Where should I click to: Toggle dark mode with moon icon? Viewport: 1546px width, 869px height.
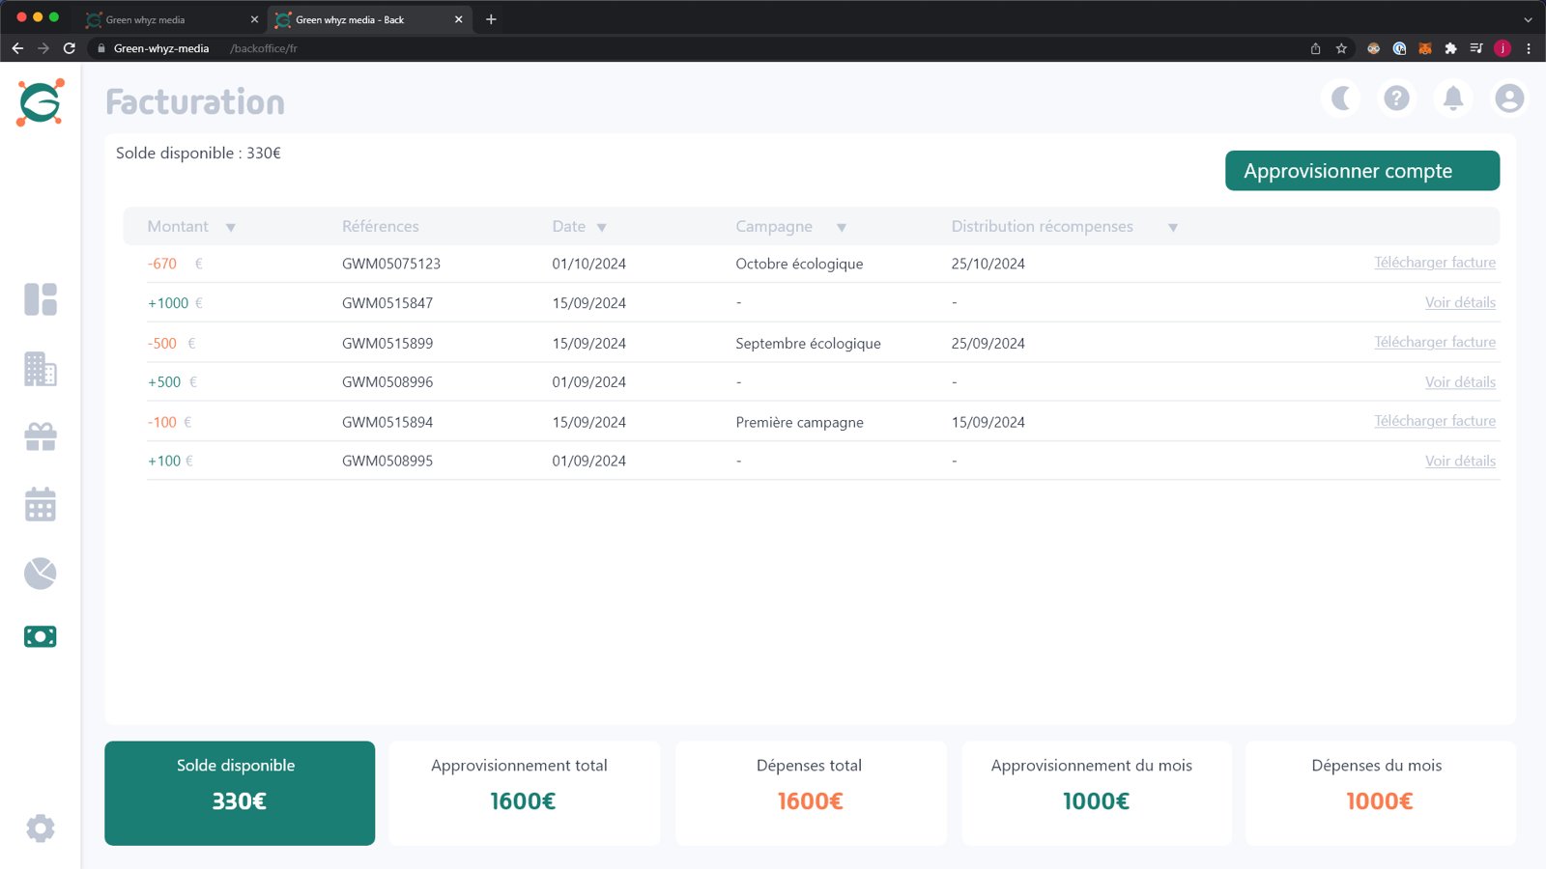click(1341, 98)
